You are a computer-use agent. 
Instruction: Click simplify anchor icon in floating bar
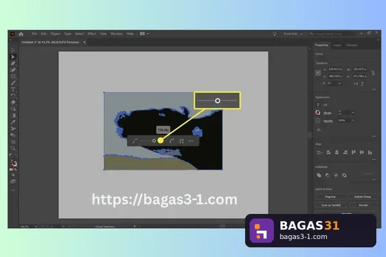[181, 141]
